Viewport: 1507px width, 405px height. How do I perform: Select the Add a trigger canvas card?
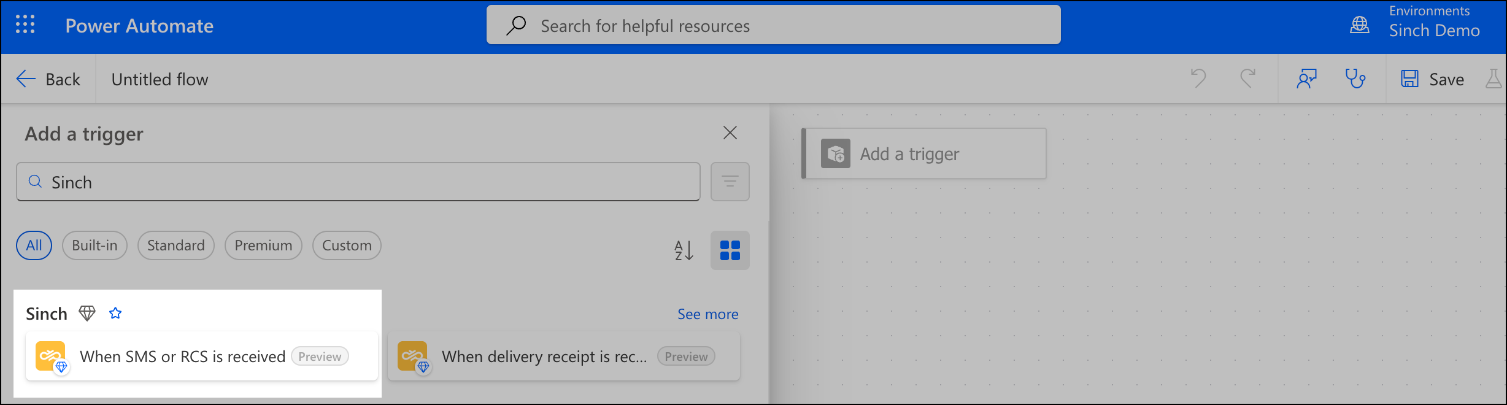point(924,153)
